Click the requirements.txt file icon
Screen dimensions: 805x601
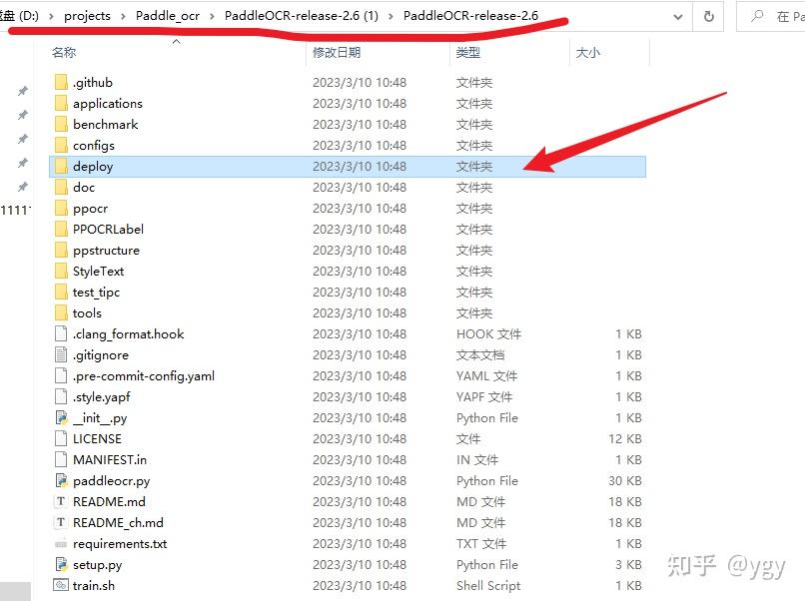(61, 543)
